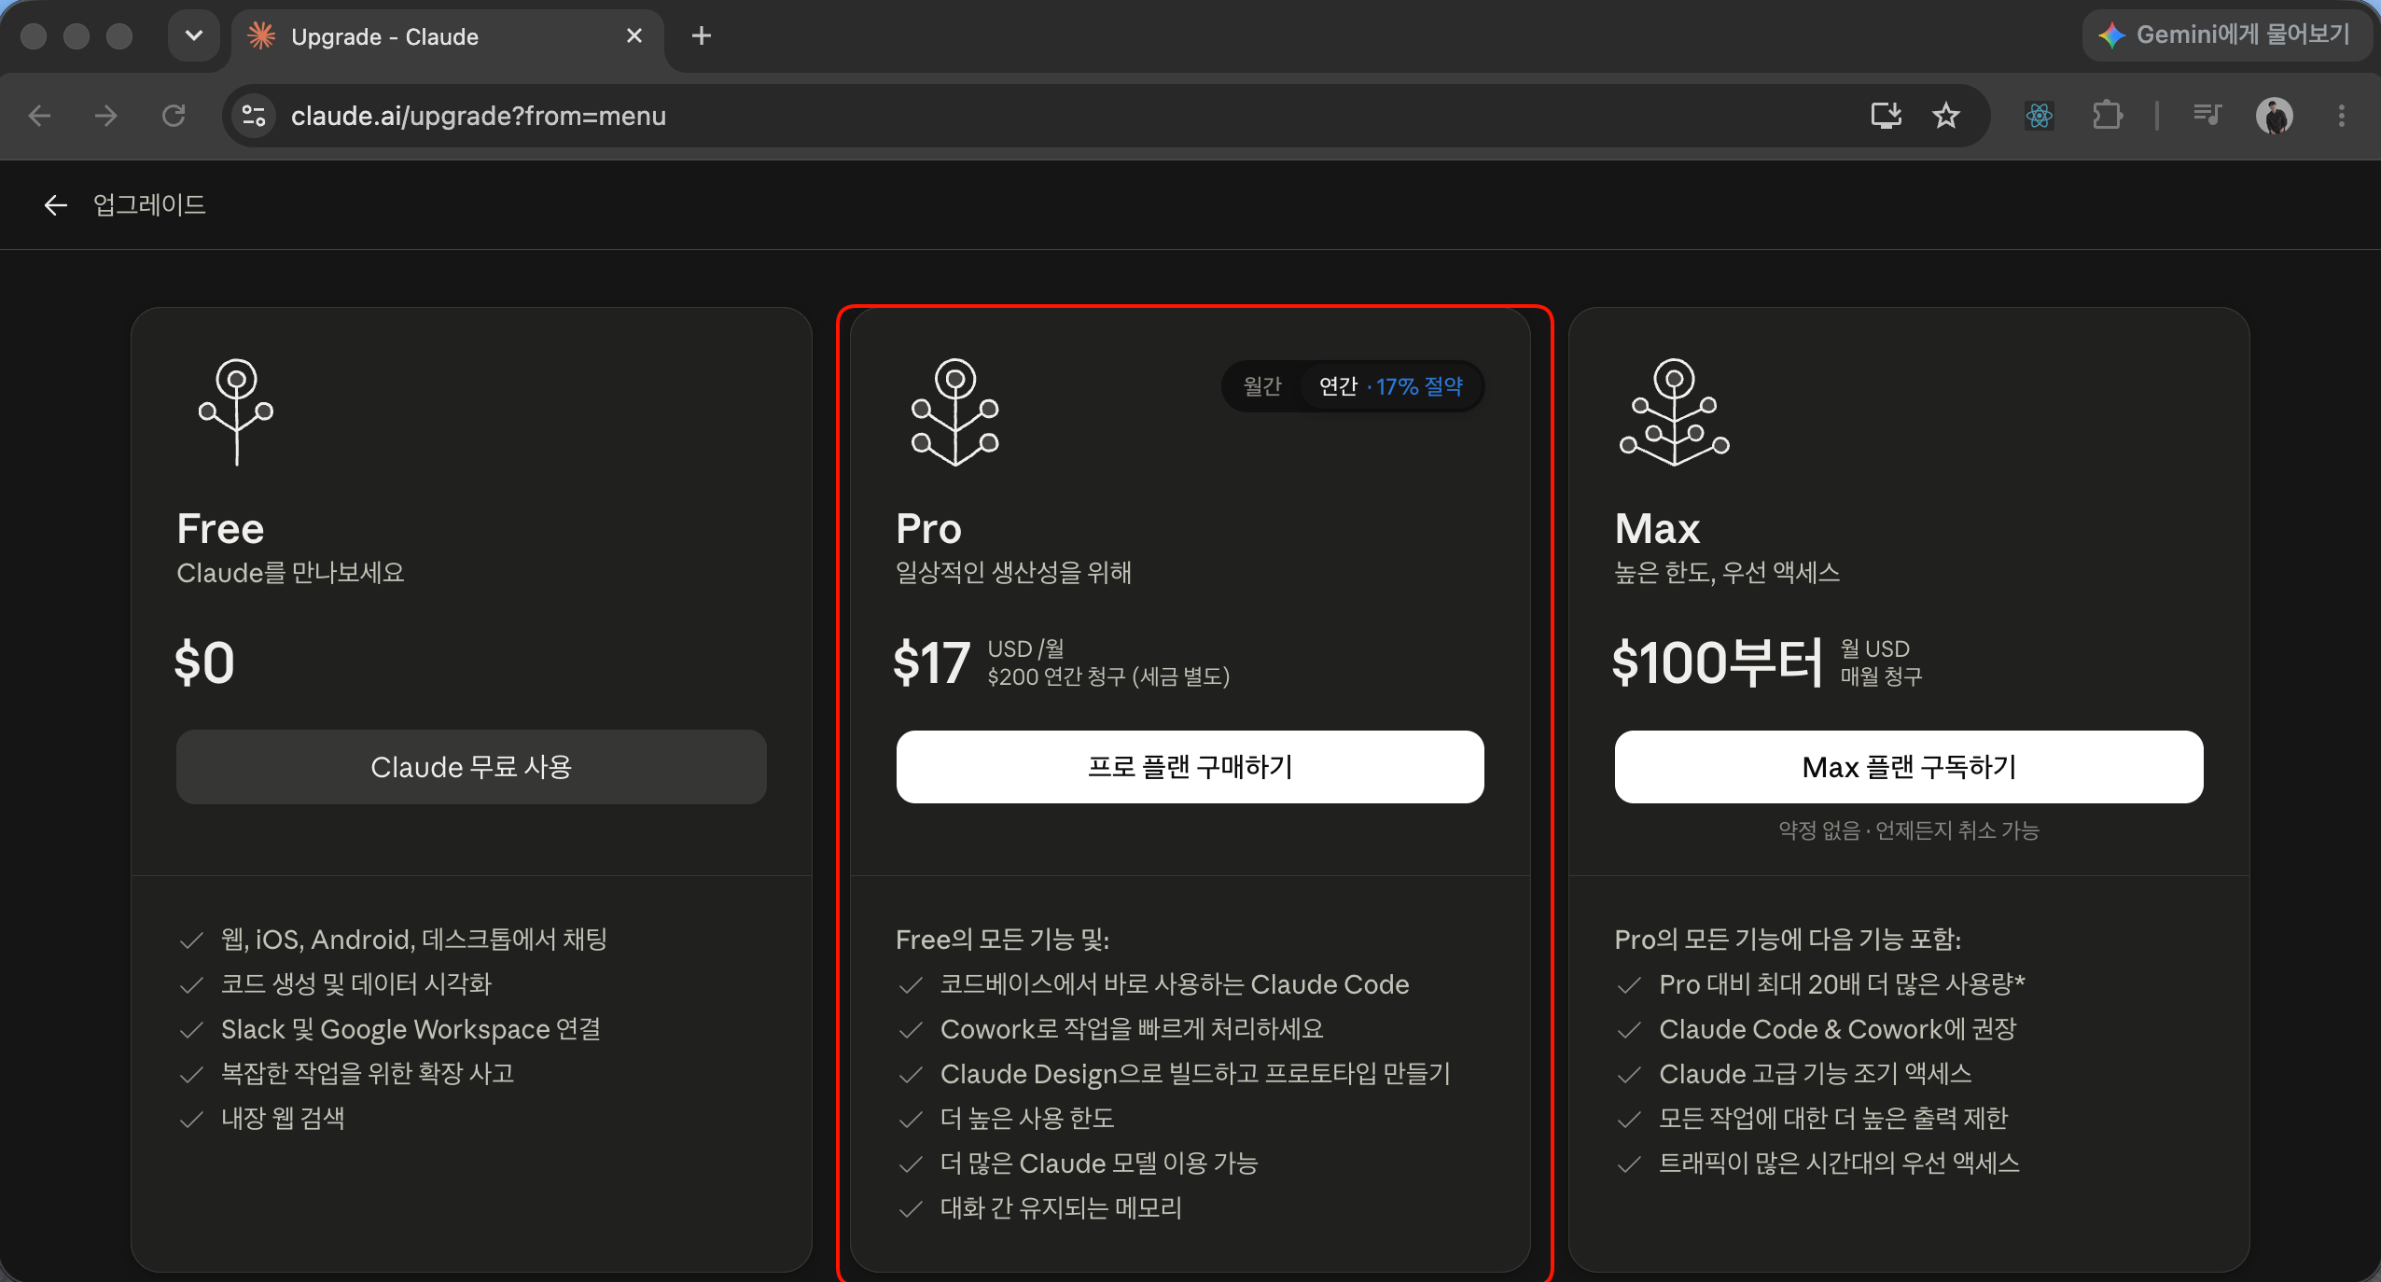Click "Cowork로 작업을 빠르게 처리하세요" feature
Viewport: 2381px width, 1282px height.
coord(1132,1029)
